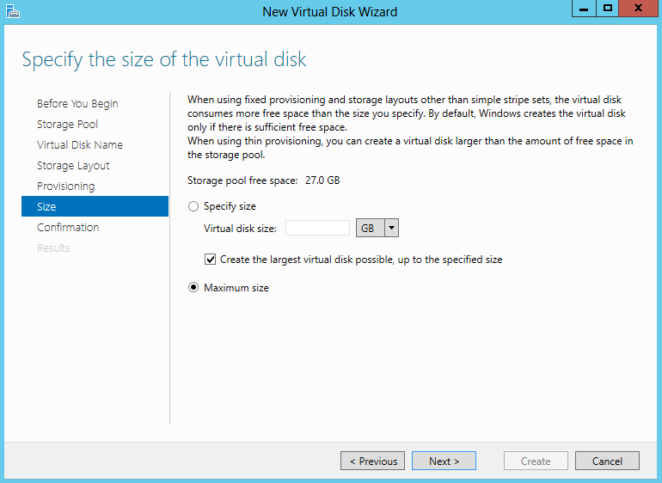662x483 pixels.
Task: Maximize the wizard window
Action: click(x=608, y=9)
